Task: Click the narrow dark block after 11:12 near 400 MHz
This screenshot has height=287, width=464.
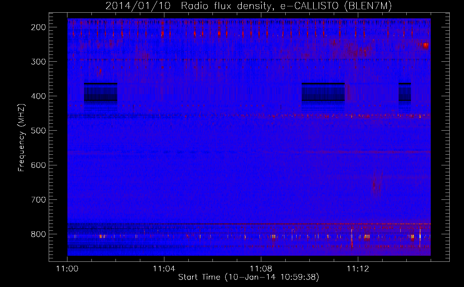Action: pos(405,92)
